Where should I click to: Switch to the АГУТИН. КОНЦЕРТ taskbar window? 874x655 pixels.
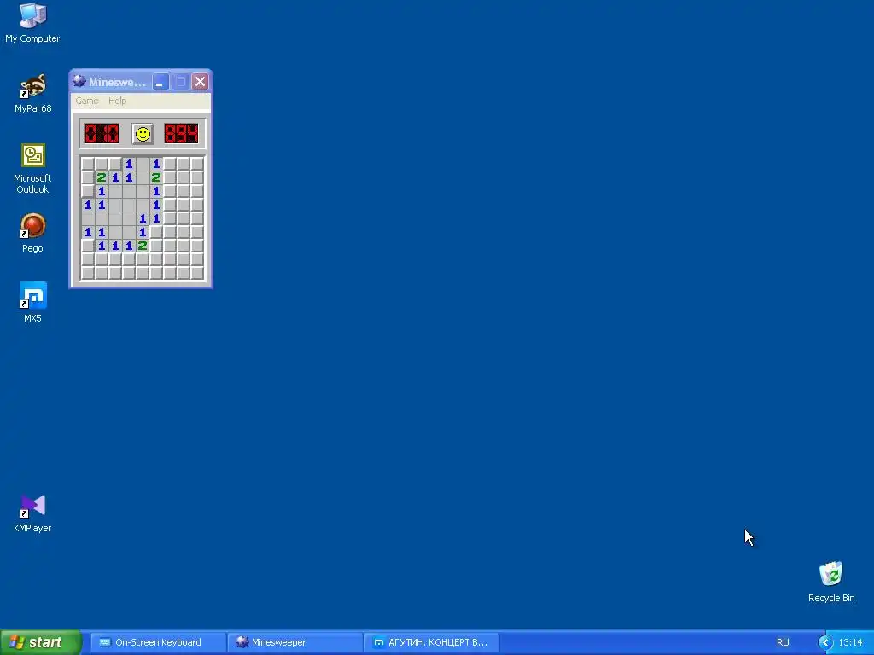[431, 642]
